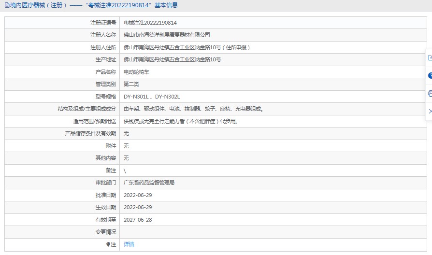Click the 其他内容 row label

click(x=106, y=158)
